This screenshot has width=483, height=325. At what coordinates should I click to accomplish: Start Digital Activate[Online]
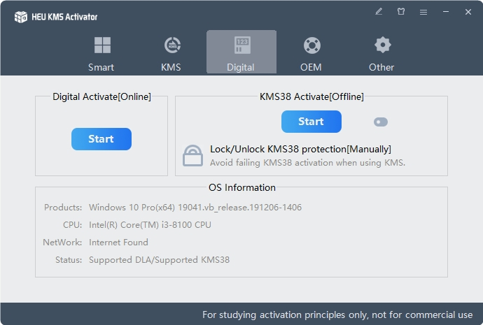click(x=101, y=139)
